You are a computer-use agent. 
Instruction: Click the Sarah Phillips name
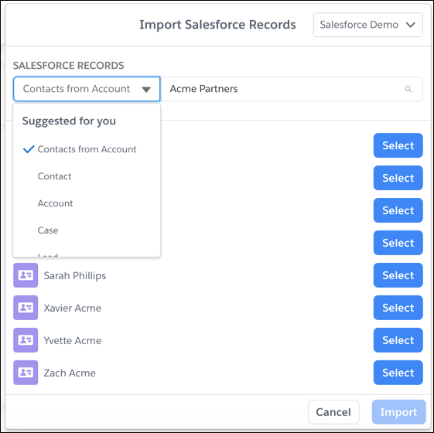pyautogui.click(x=75, y=275)
